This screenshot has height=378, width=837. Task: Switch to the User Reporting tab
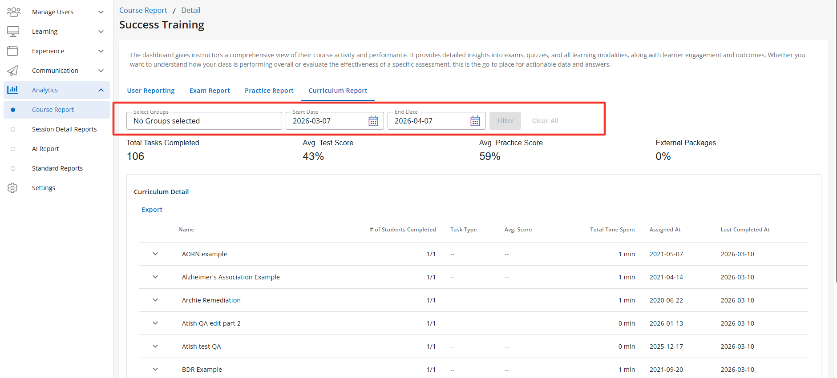point(151,91)
